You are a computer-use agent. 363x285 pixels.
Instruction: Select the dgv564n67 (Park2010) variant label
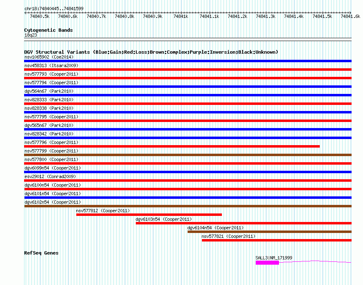coord(49,91)
